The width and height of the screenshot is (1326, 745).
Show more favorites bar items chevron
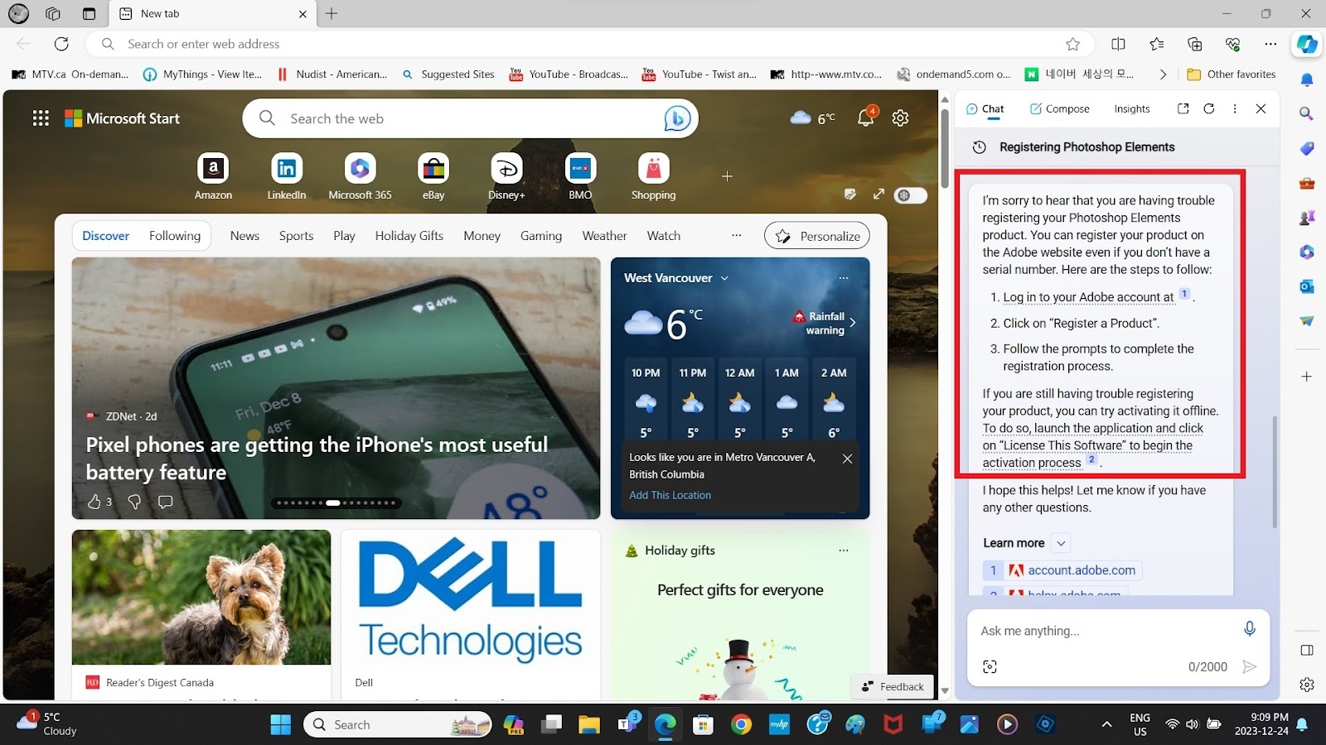point(1163,74)
